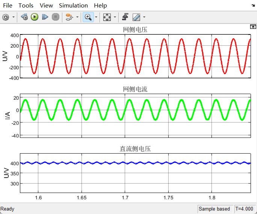Viewport: 257px width, 214px height.
Task: Toggle the Zoom magnifier tool
Action: [x=88, y=17]
